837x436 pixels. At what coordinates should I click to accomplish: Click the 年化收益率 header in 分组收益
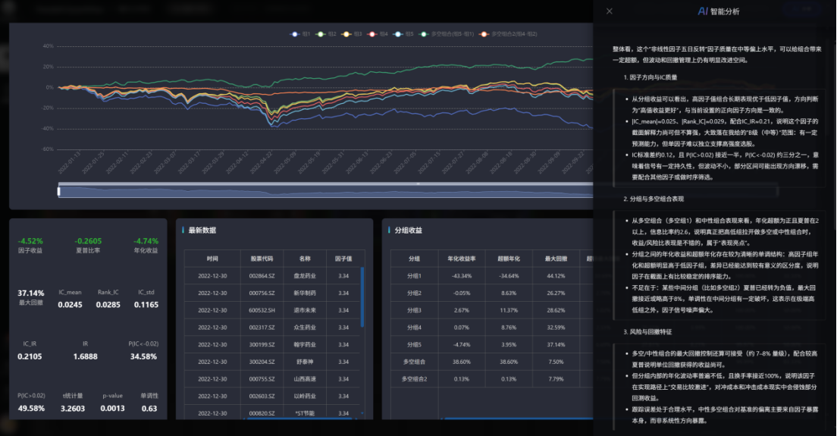click(461, 258)
